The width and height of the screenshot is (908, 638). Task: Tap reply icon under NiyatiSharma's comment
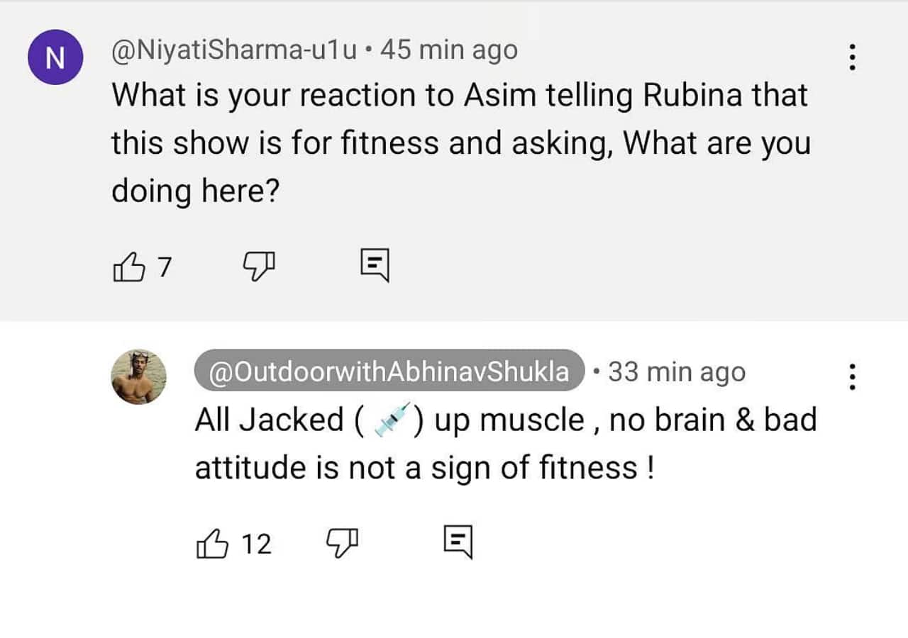coord(375,266)
